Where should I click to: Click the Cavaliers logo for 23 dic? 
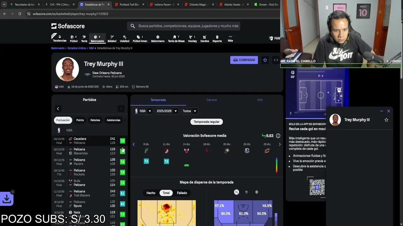[x=267, y=151]
